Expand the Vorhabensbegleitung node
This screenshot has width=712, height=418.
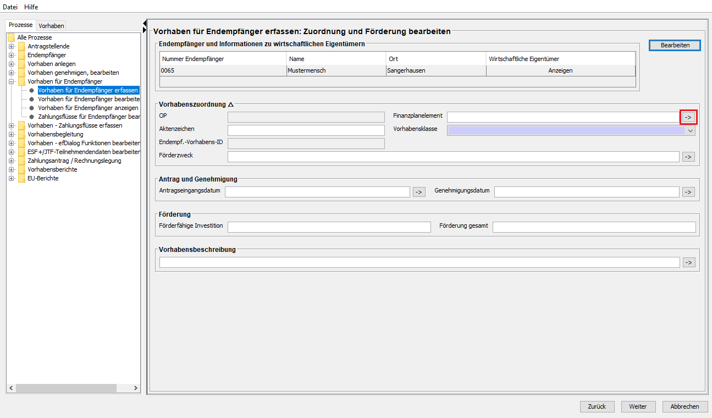point(10,134)
